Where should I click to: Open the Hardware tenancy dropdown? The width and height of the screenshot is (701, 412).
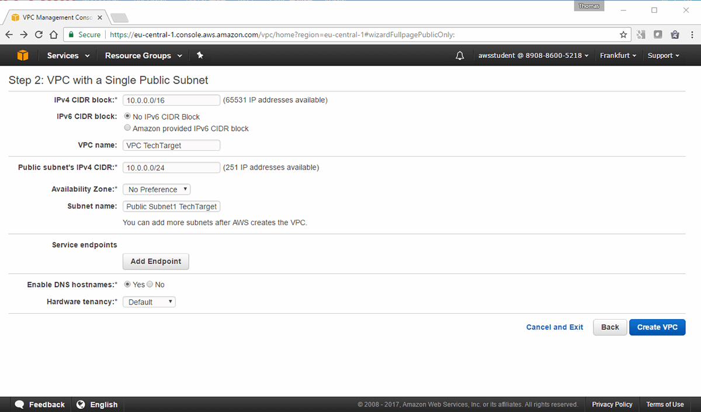[x=149, y=302]
